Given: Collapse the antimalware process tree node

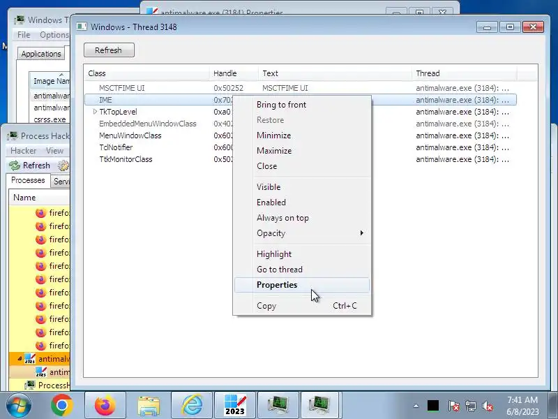Looking at the screenshot, I should pyautogui.click(x=20, y=358).
